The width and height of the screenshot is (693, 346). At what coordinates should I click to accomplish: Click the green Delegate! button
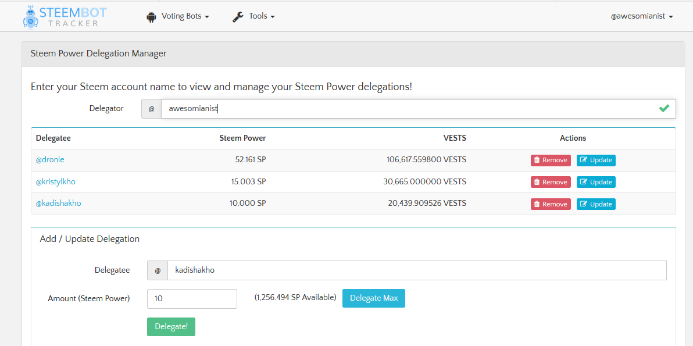(x=171, y=327)
